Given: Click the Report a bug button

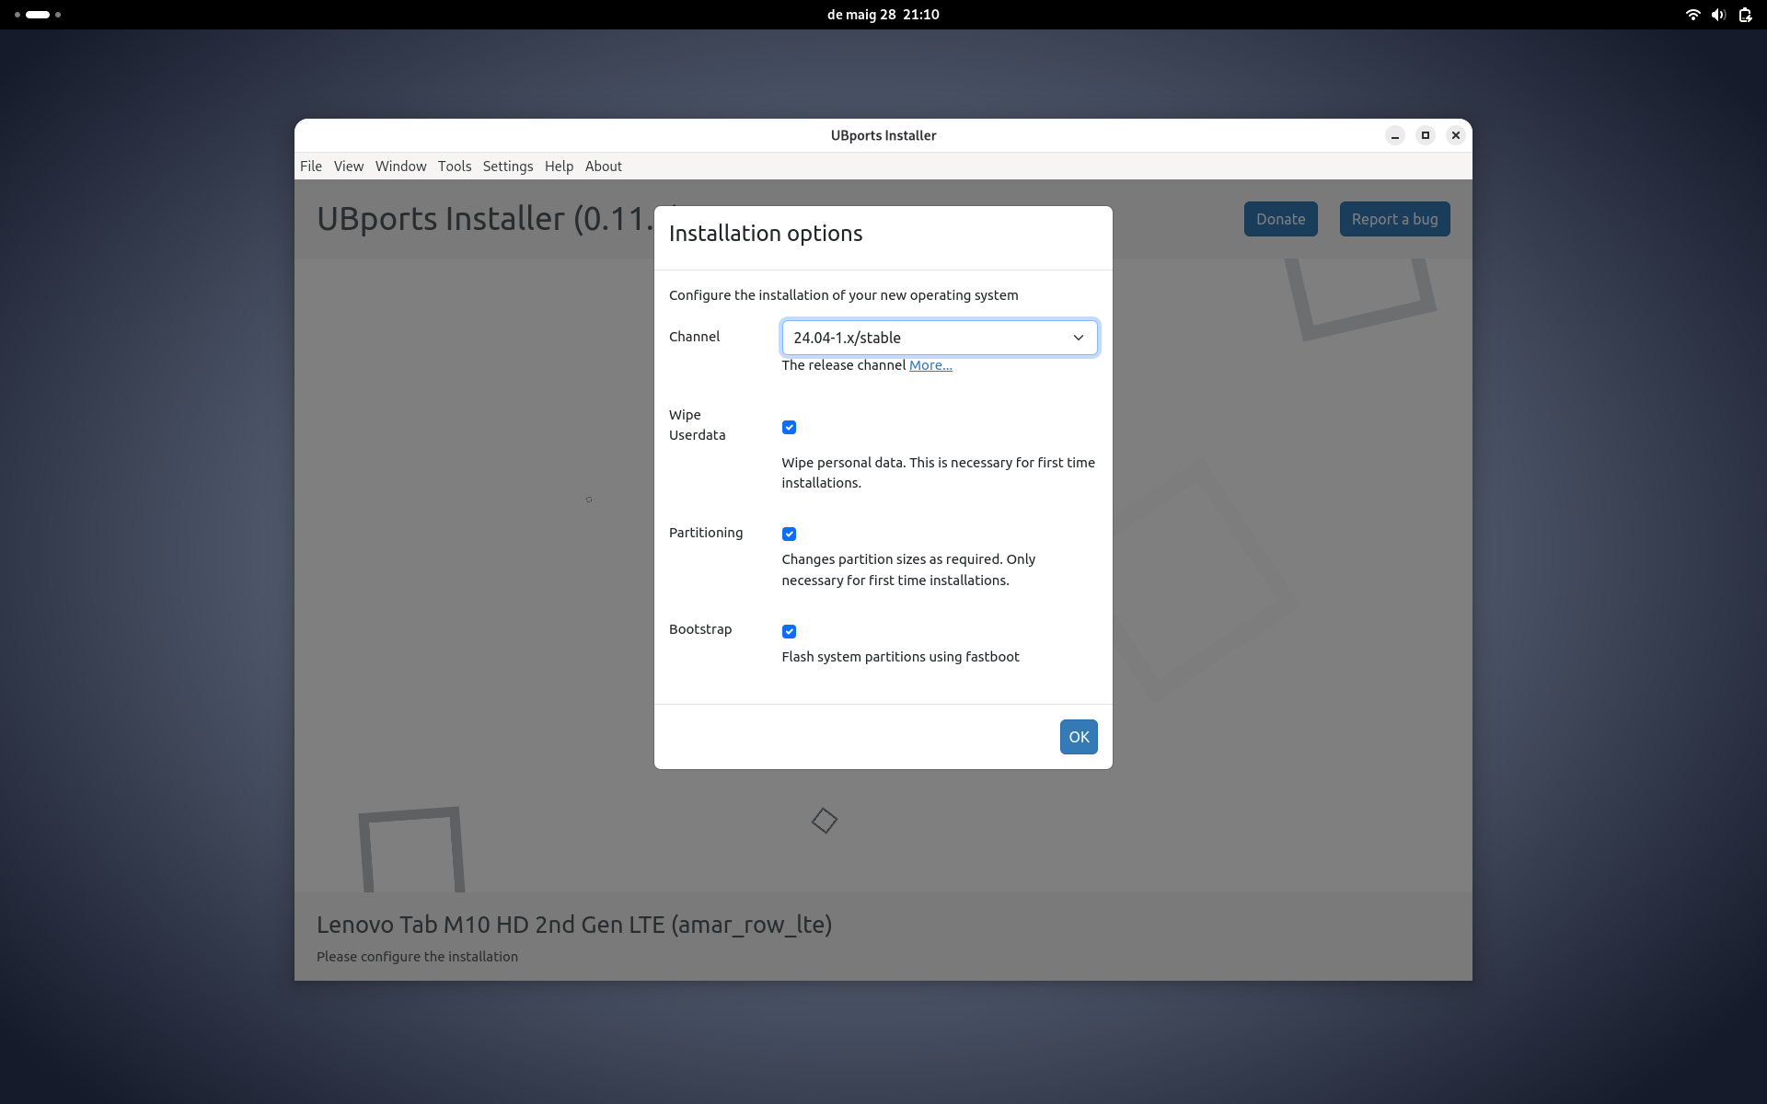Looking at the screenshot, I should click(1395, 219).
